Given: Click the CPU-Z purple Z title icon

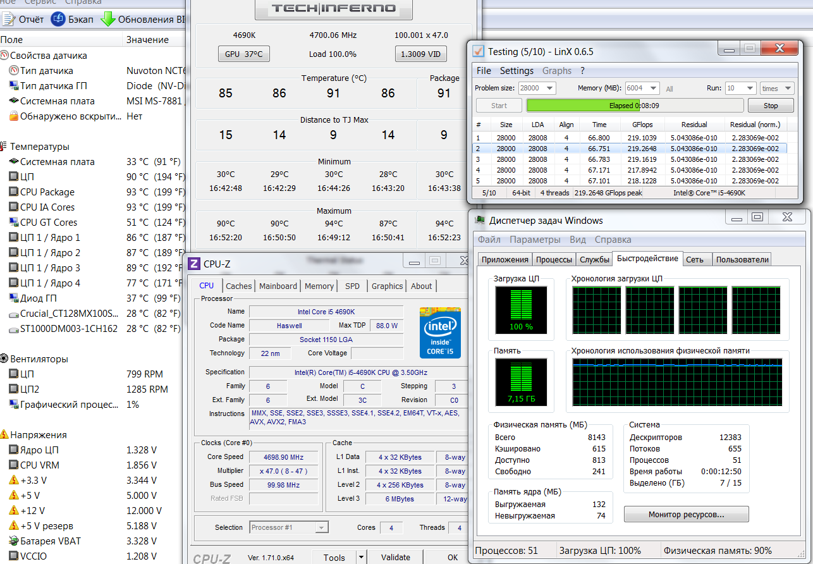Looking at the screenshot, I should point(195,264).
